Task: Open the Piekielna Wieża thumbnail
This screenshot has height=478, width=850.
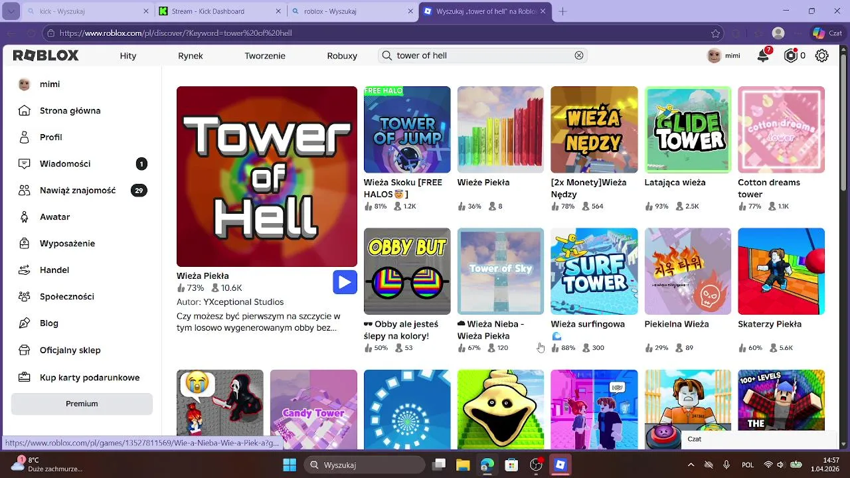Action: [x=688, y=272]
